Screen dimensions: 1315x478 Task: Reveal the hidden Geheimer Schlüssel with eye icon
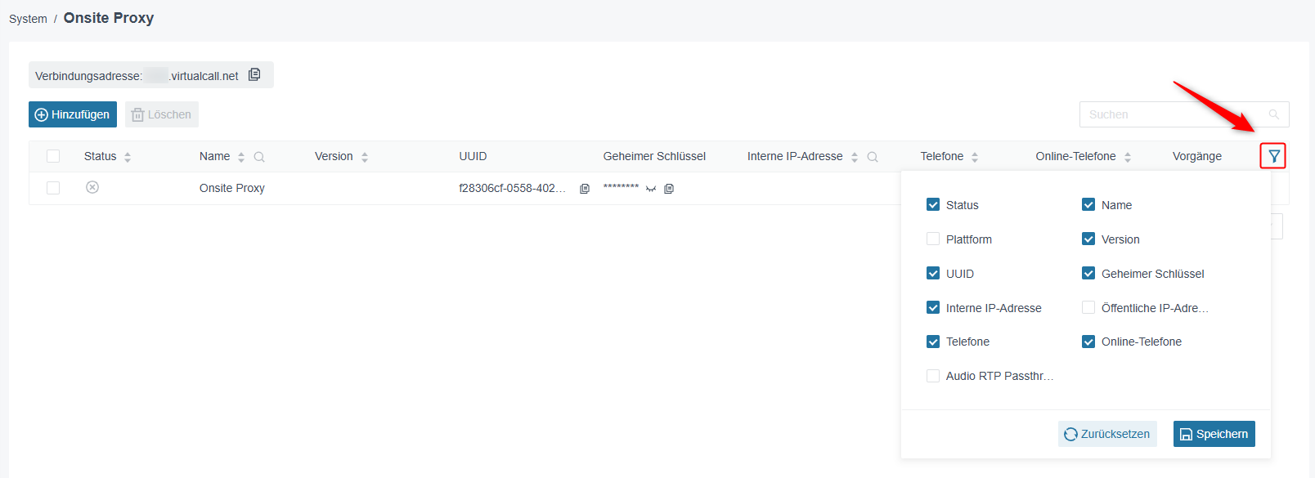[x=651, y=189]
